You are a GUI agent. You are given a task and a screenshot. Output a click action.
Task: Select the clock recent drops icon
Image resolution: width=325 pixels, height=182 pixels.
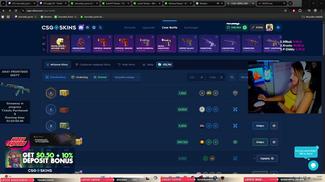click(44, 37)
